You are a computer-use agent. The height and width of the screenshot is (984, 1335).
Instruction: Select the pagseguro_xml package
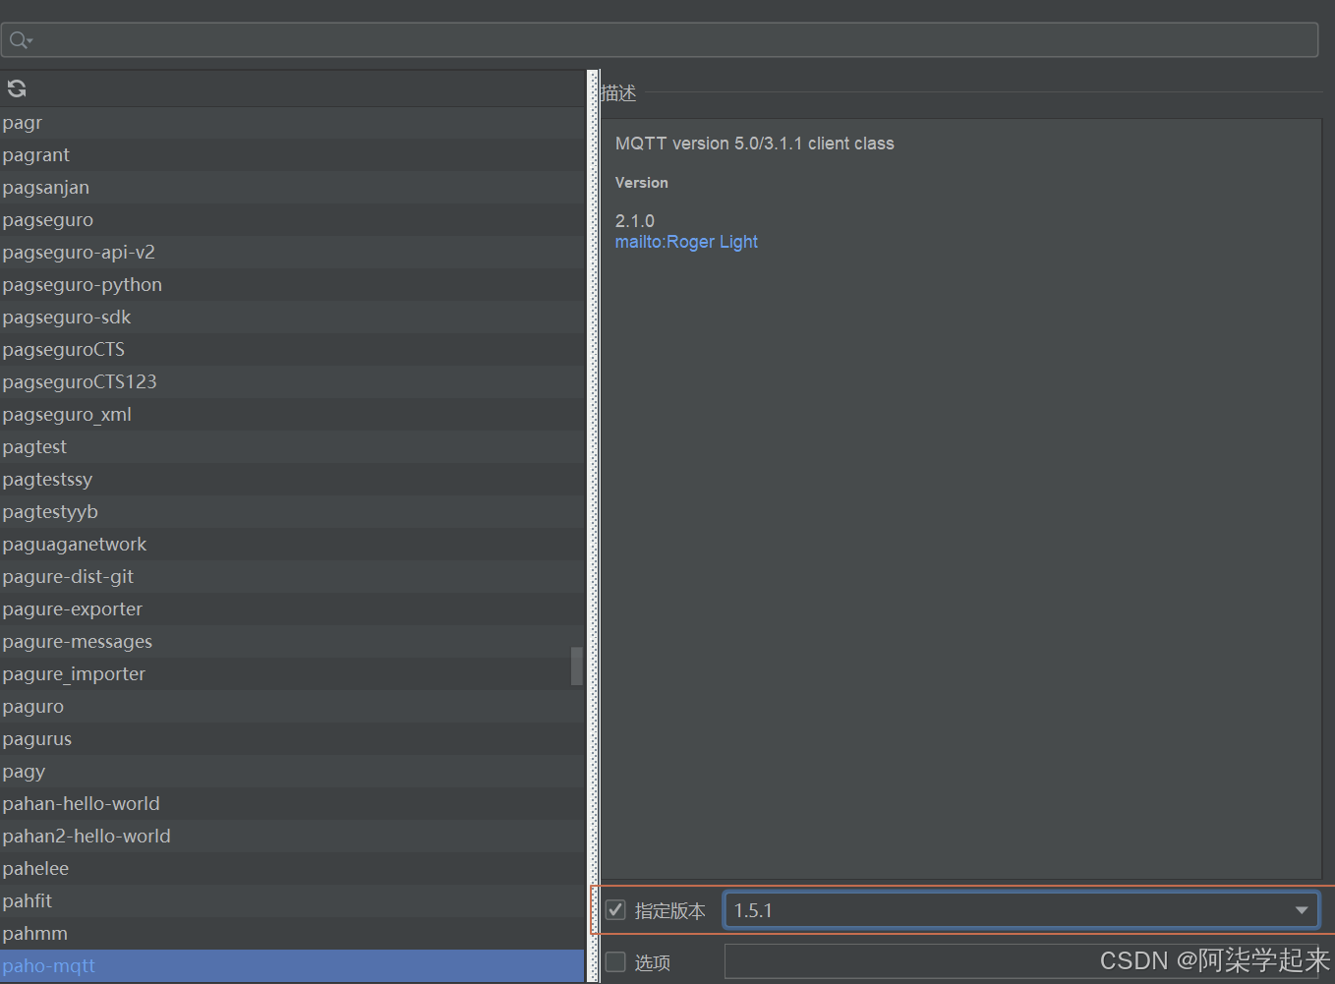292,414
